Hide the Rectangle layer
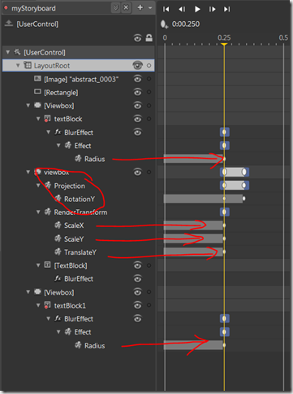The height and width of the screenshot is (394, 293). tap(138, 92)
